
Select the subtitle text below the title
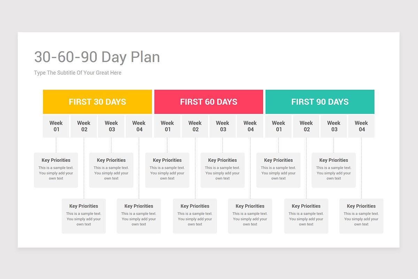click(78, 73)
